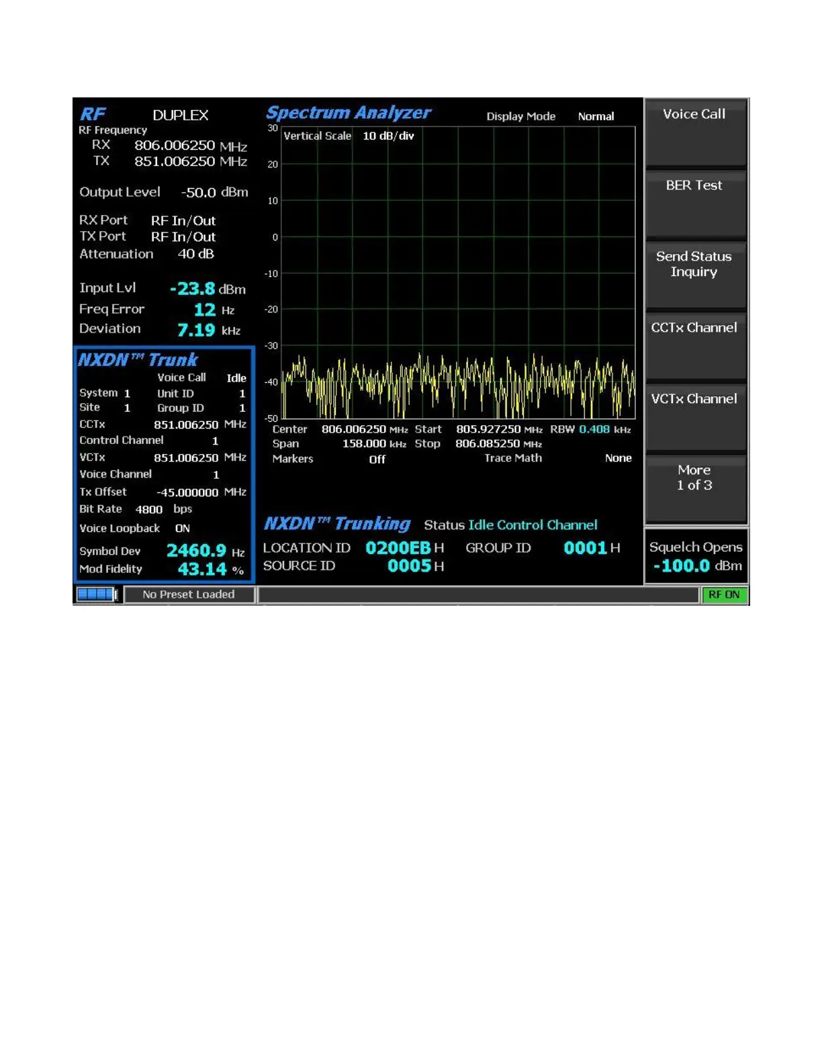Click the yellow spectrum trace plot
The image size is (822, 1064).
[x=458, y=386]
